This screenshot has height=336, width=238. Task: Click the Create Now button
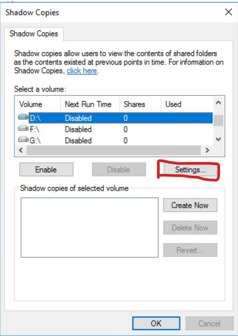pos(190,205)
